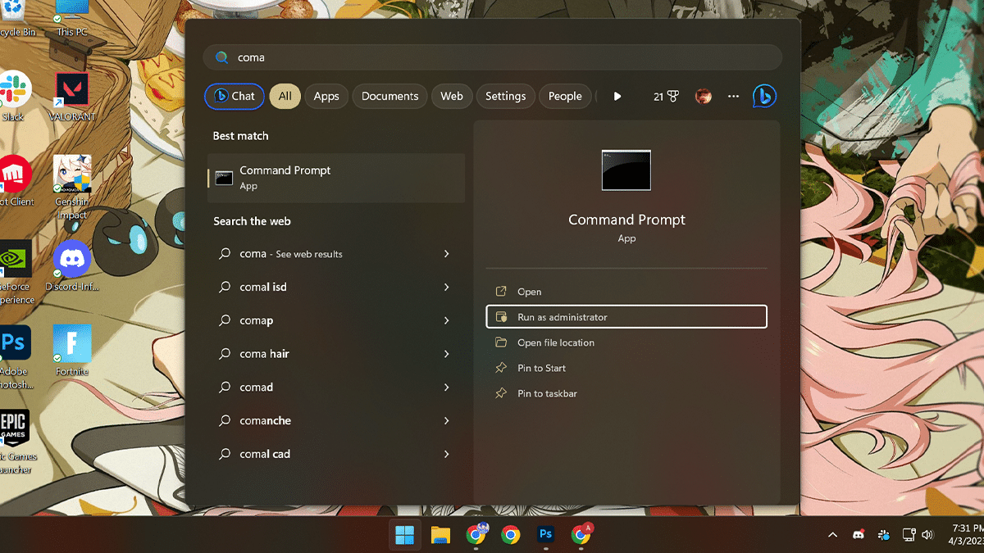Click the search input field
The height and width of the screenshot is (553, 984).
coord(492,57)
